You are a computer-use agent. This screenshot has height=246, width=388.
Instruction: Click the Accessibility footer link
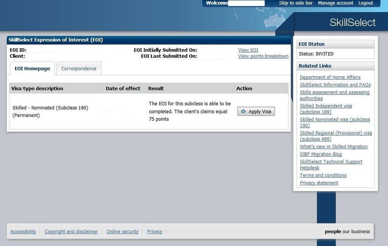tap(23, 231)
